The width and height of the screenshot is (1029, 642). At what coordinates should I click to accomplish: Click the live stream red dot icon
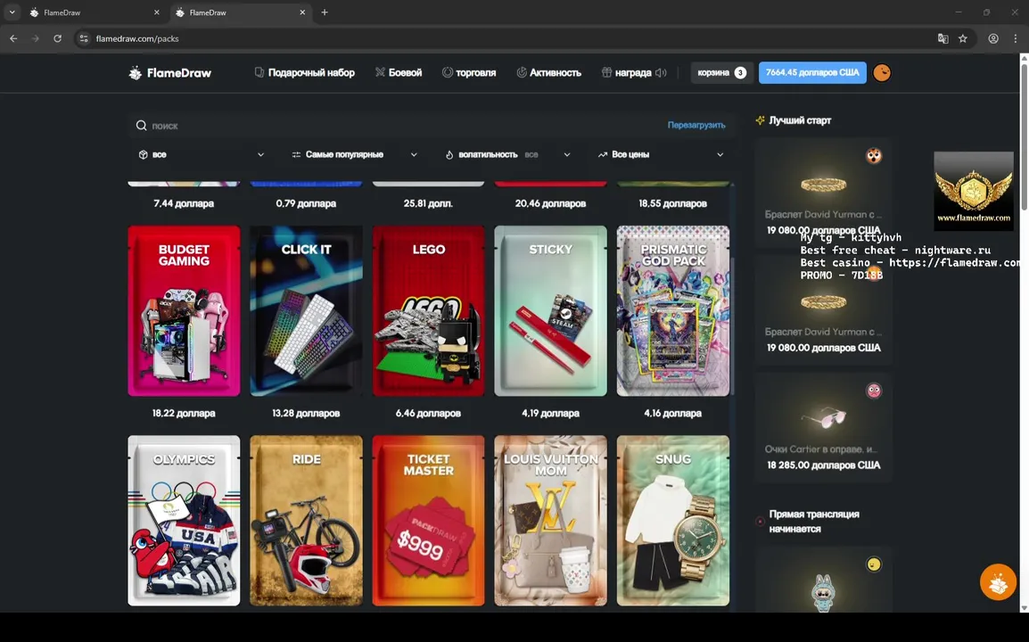click(760, 522)
